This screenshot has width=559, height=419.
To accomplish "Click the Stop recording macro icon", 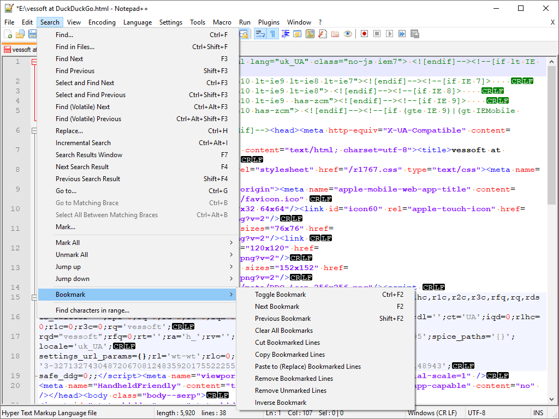I will coord(377,34).
